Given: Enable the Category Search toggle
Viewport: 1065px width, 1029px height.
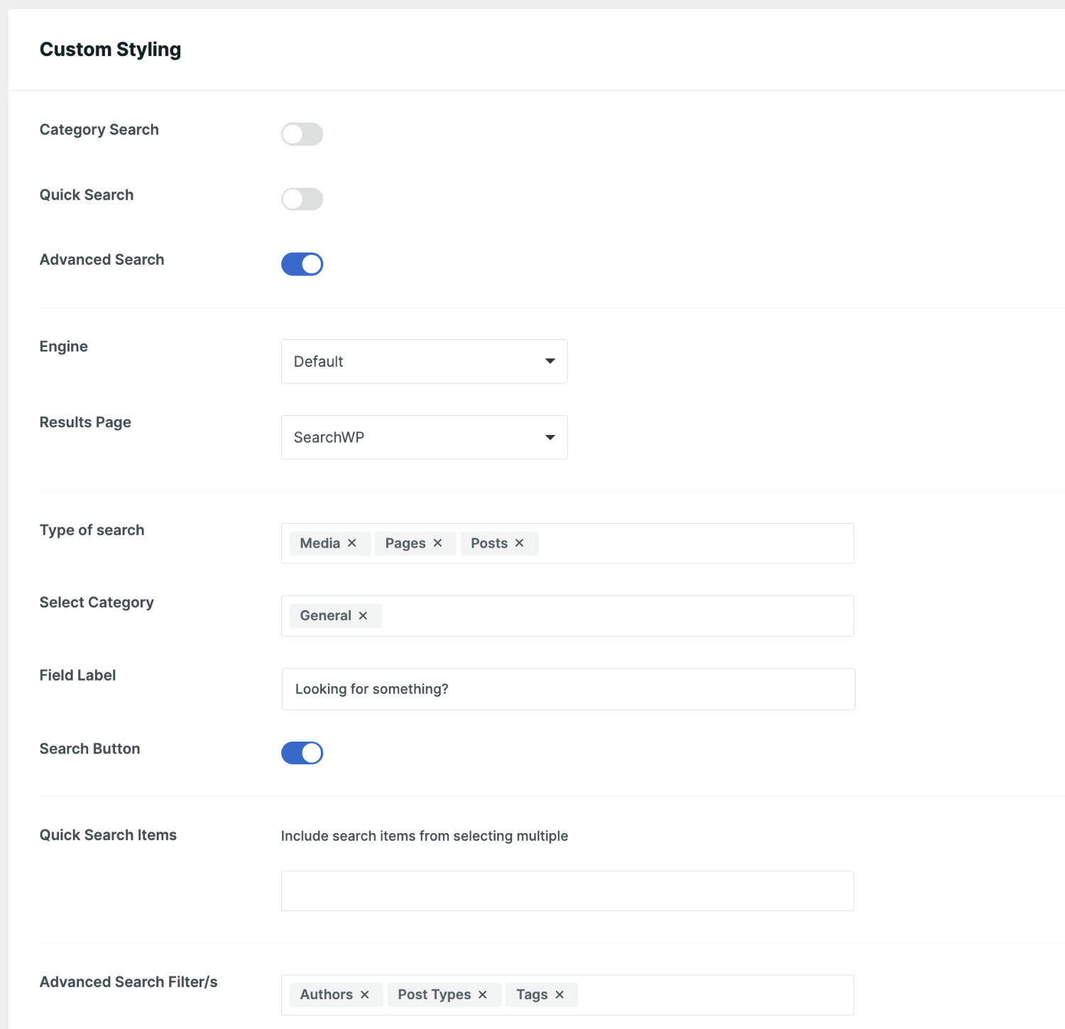Looking at the screenshot, I should (x=302, y=134).
